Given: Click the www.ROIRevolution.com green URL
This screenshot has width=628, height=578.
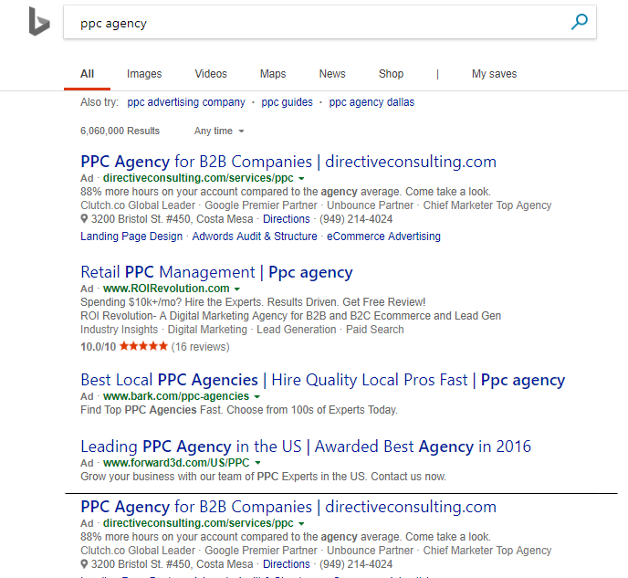Looking at the screenshot, I should click(x=166, y=289).
